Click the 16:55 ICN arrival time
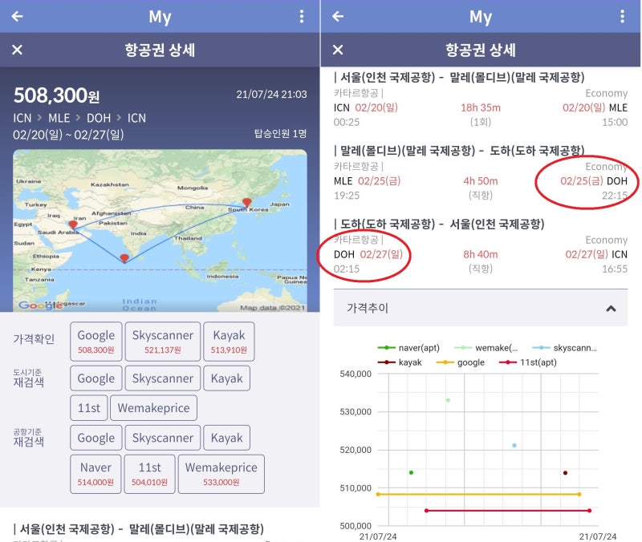Screen dimensions: 642x542 point(615,269)
